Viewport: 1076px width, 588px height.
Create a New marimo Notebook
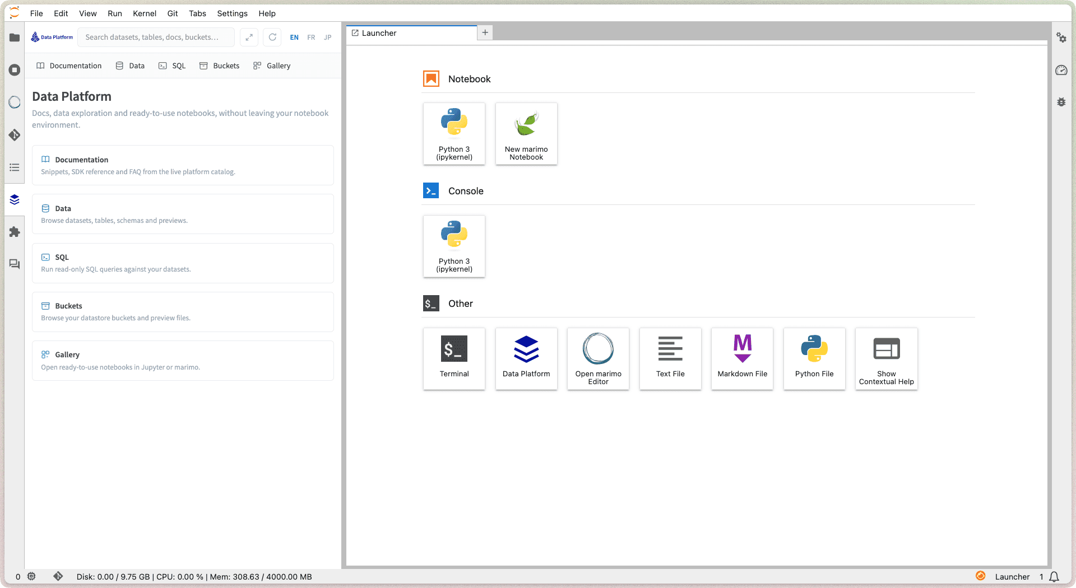click(526, 134)
